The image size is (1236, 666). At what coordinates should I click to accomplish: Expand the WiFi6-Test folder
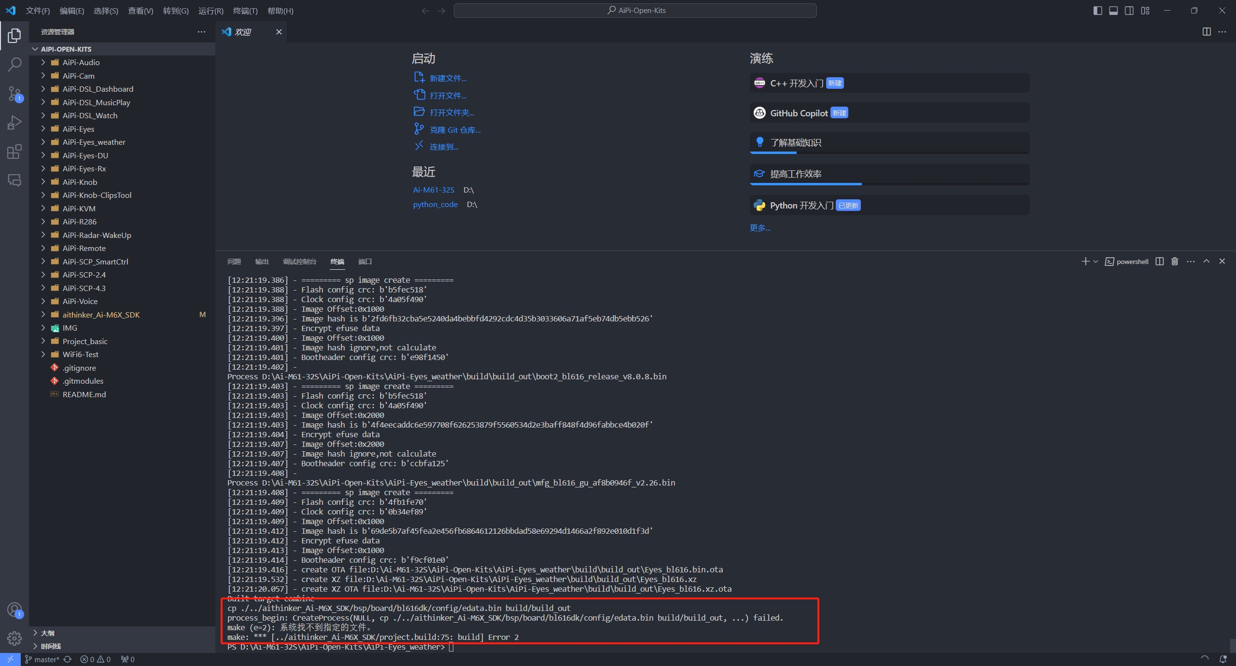point(123,354)
